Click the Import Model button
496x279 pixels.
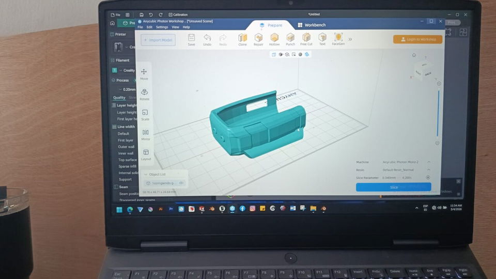coord(158,40)
